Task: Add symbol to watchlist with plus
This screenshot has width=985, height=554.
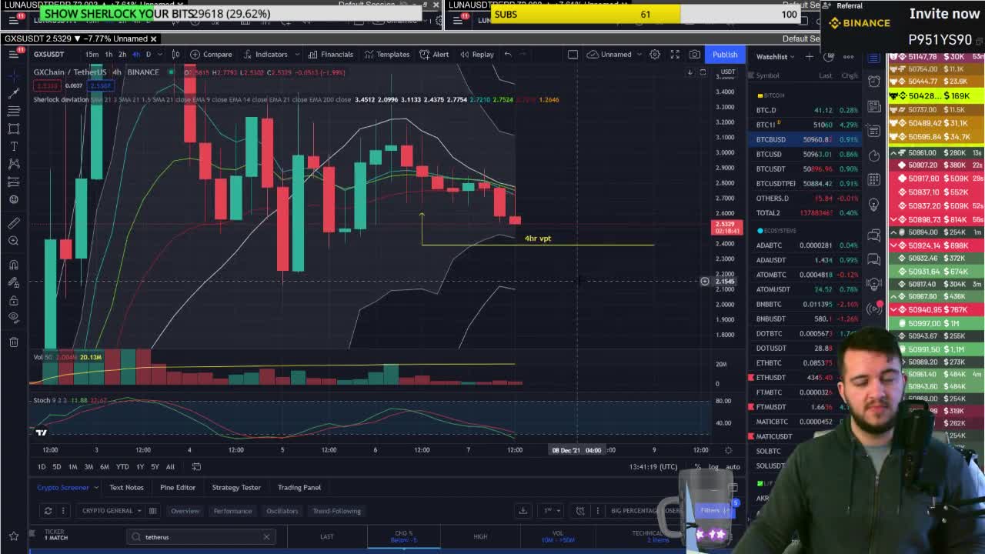Action: pyautogui.click(x=810, y=56)
